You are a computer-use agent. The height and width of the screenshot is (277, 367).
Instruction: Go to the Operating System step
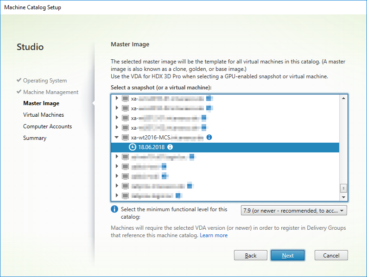tap(44, 81)
